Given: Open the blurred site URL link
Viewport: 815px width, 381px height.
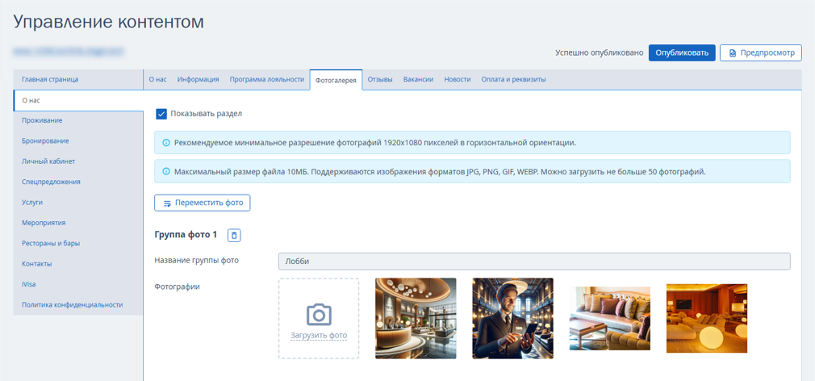Looking at the screenshot, I should point(69,52).
